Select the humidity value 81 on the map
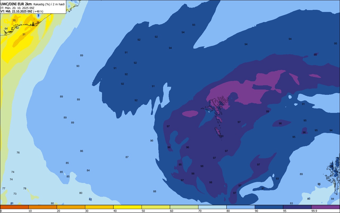The width and height of the screenshot is (340, 213). [12, 203]
